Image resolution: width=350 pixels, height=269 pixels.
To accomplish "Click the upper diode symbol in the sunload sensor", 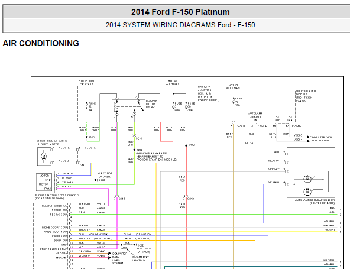I will point(307,179).
